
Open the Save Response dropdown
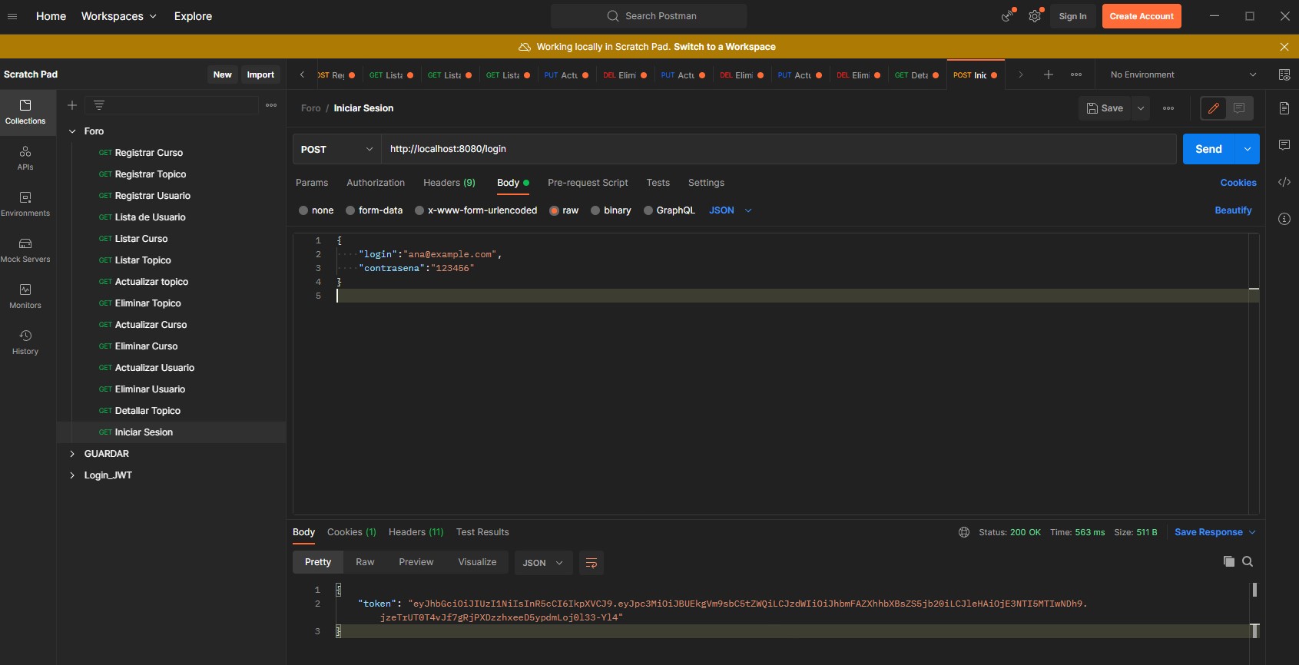pyautogui.click(x=1215, y=532)
